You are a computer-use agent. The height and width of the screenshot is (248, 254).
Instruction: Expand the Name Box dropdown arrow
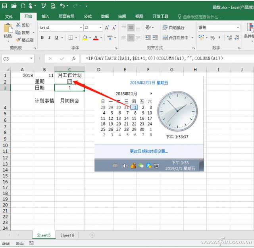point(31,59)
